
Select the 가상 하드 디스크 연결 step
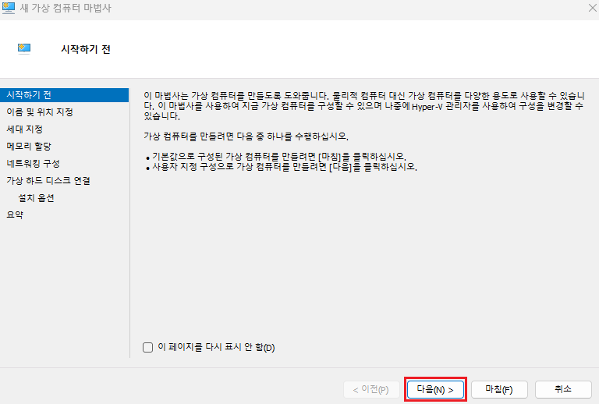(48, 181)
